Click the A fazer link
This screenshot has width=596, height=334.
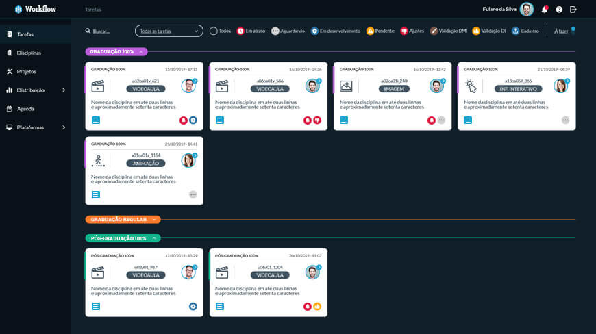[561, 31]
